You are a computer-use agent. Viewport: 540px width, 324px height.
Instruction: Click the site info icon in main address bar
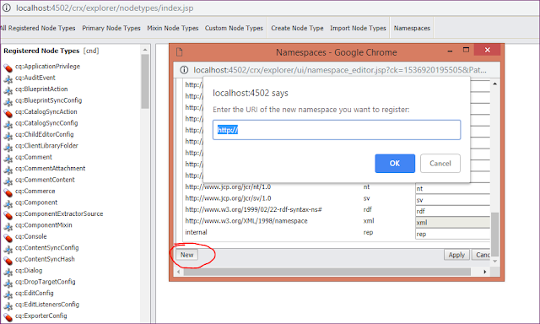point(7,8)
